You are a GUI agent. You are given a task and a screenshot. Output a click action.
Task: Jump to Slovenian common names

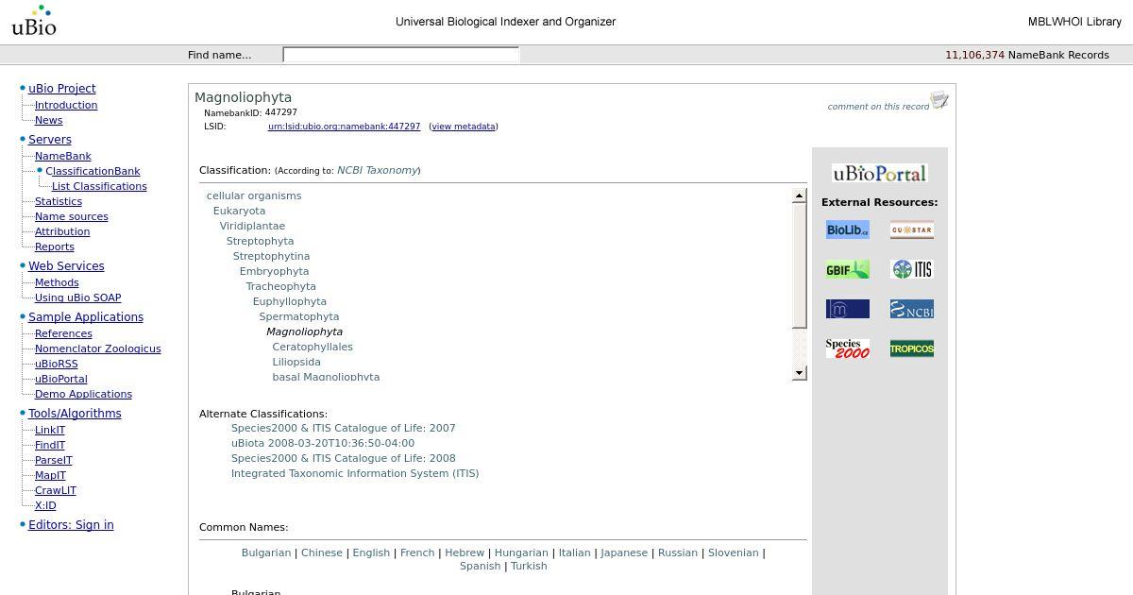pos(734,552)
